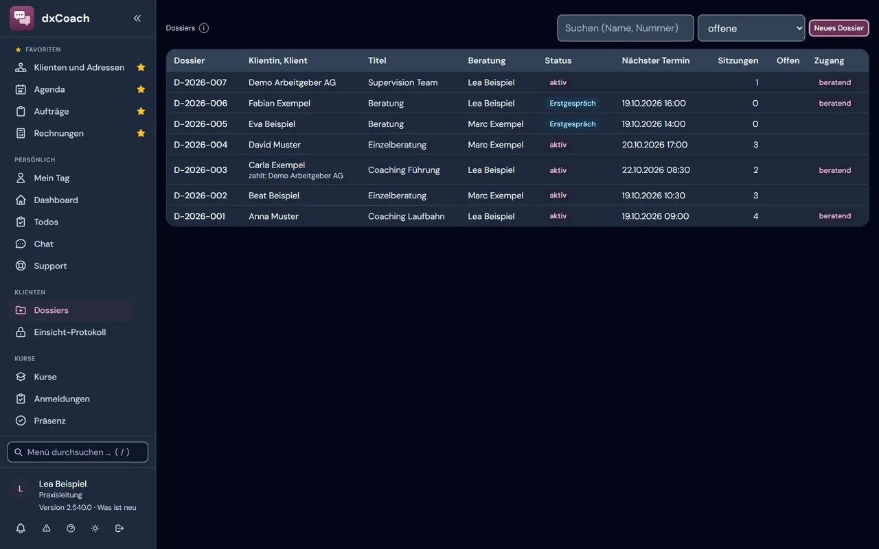Screen dimensions: 879x549
Task: Click the dxCoach logo icon
Action: (22, 18)
